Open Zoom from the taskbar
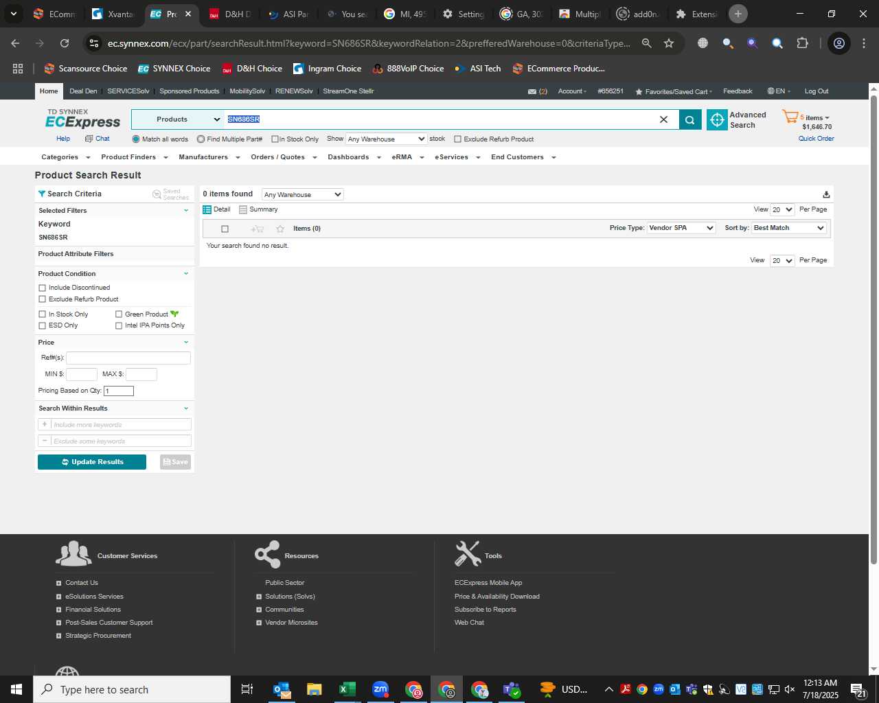 pyautogui.click(x=380, y=689)
